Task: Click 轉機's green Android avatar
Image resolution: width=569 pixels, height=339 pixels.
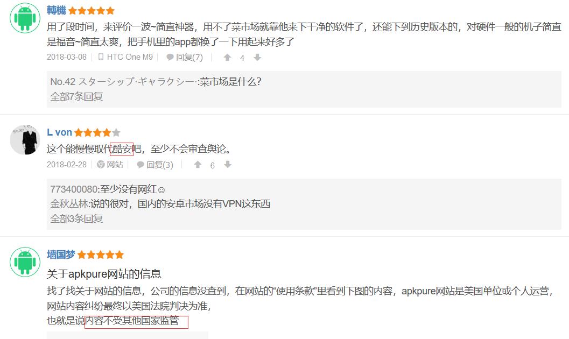Action: pos(25,18)
